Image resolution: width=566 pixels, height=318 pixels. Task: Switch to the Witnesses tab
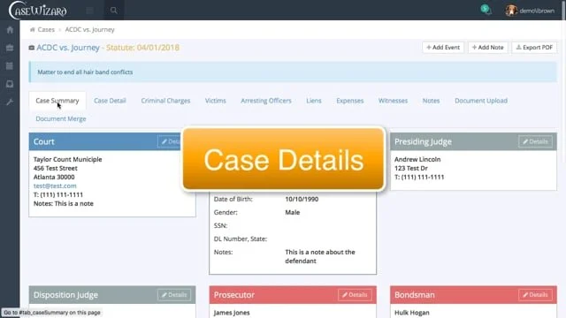[x=393, y=101]
